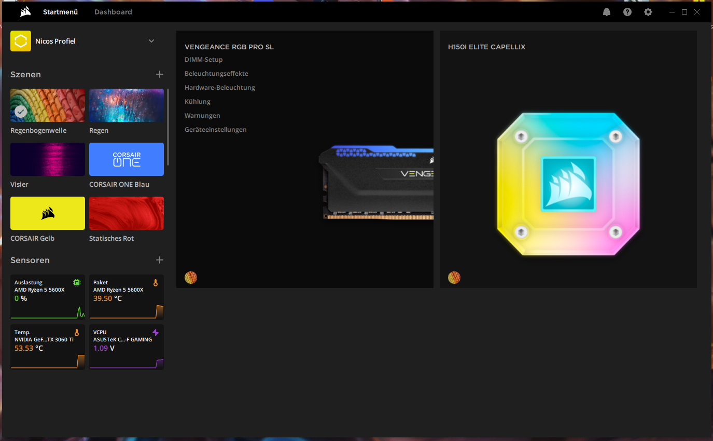
Task: Click the VENGEANCE RGB PRO SL title
Action: pyautogui.click(x=229, y=47)
